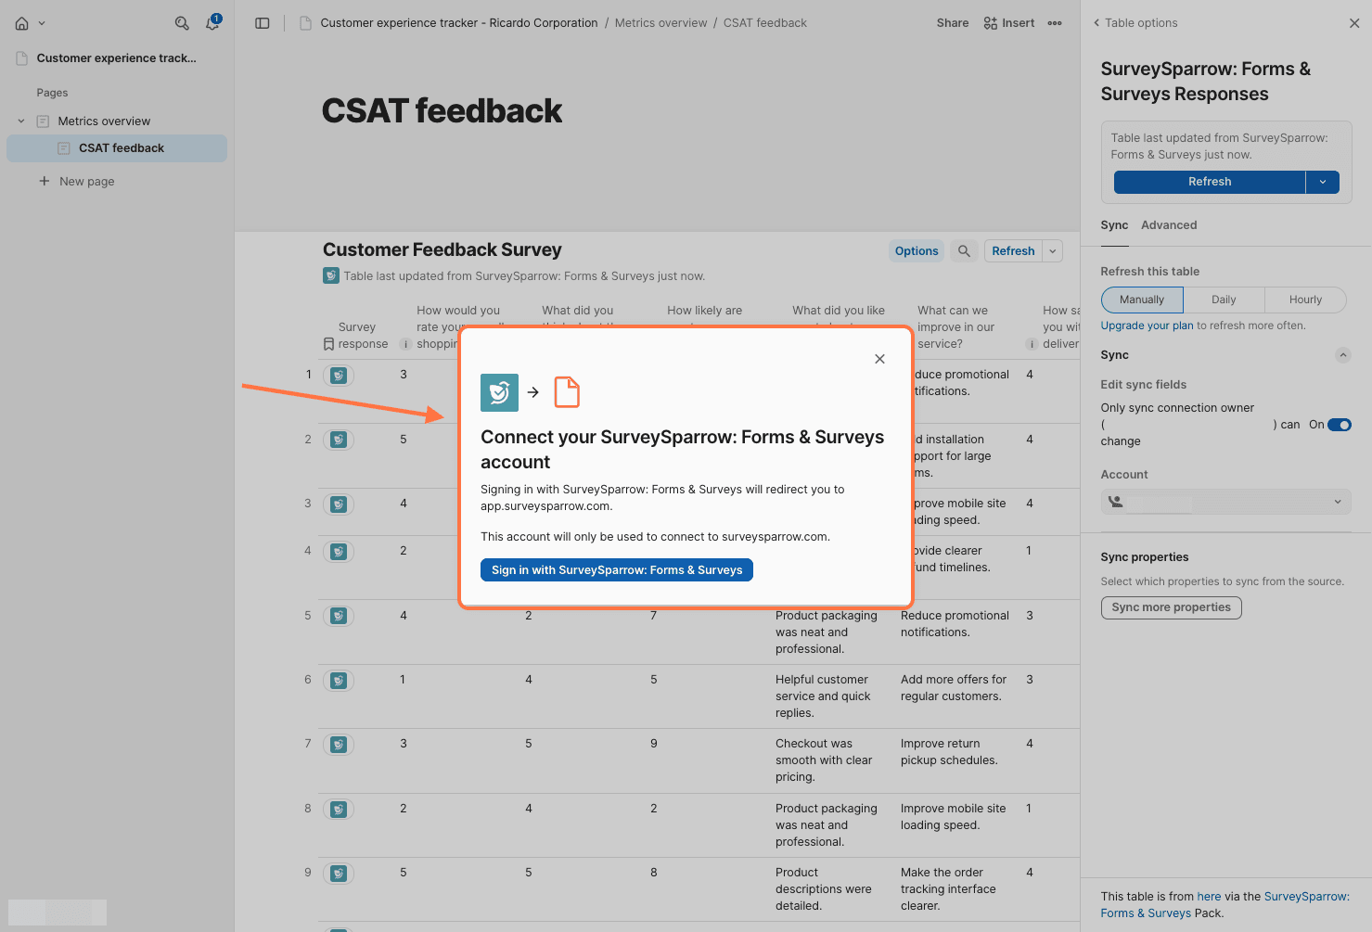Open search icon in left sidebar
This screenshot has width=1372, height=932.
(182, 23)
